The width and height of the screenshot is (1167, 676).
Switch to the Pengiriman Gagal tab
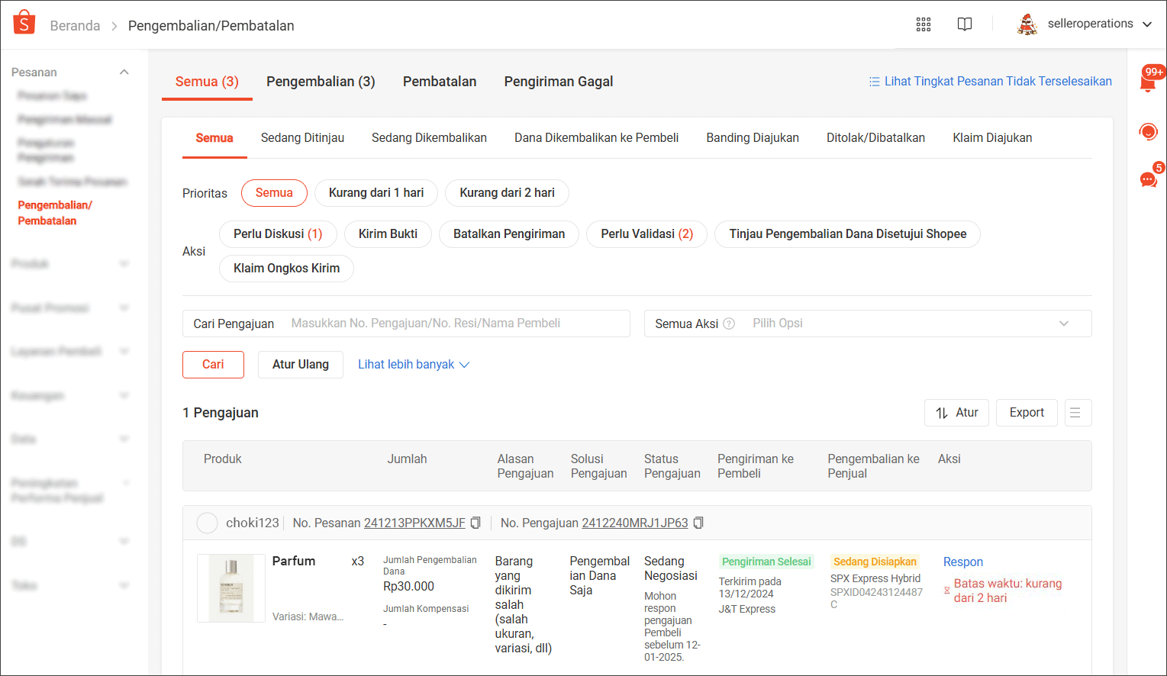click(558, 82)
